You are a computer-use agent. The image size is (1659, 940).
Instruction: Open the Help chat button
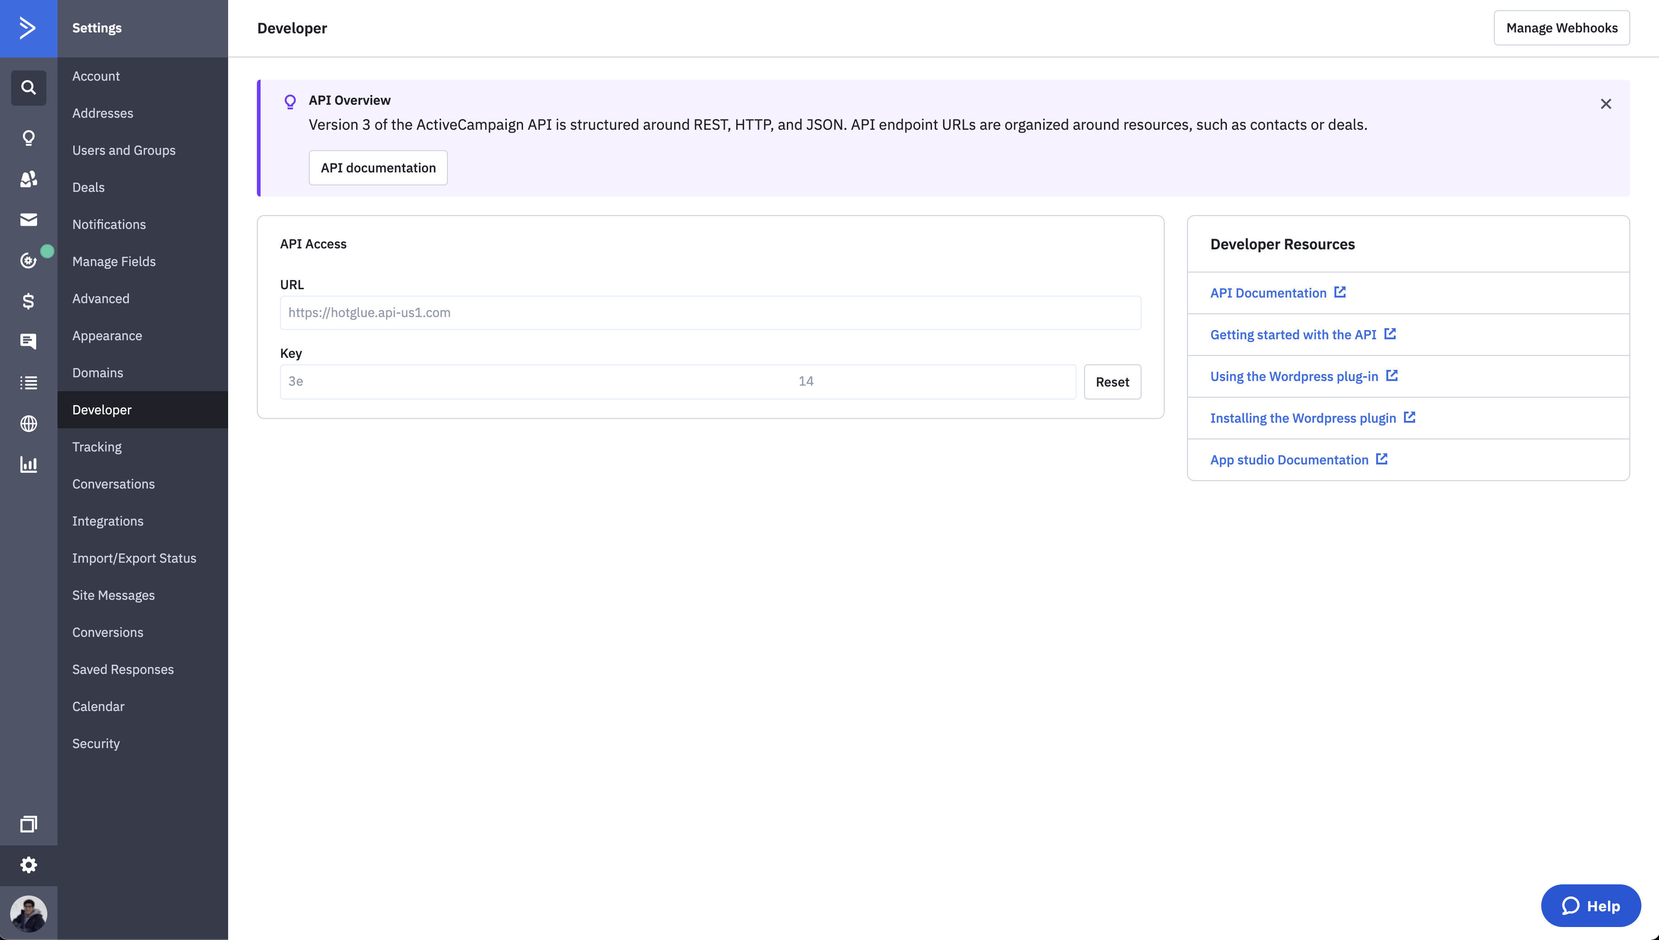tap(1590, 906)
